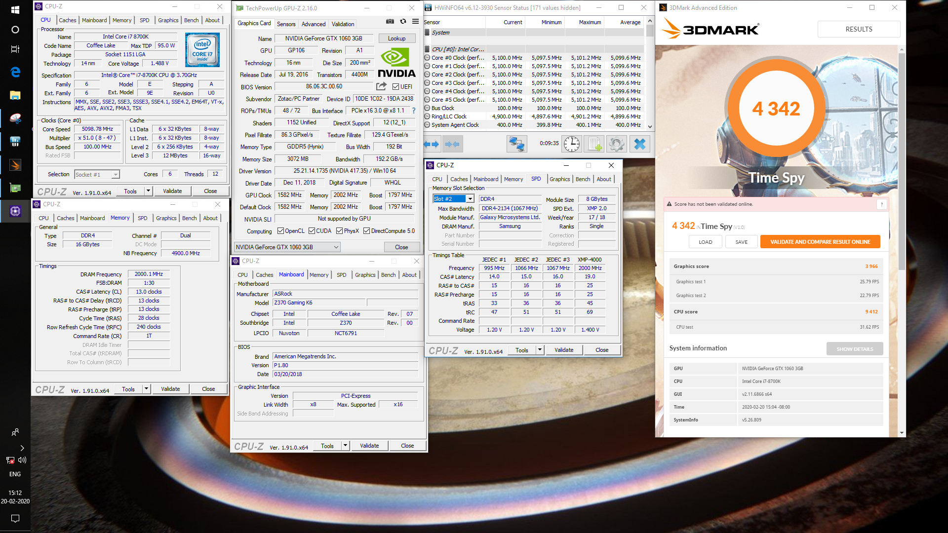Screen dimensions: 948x533
Task: Open the Socket #1 selection dropdown
Action: click(x=97, y=174)
